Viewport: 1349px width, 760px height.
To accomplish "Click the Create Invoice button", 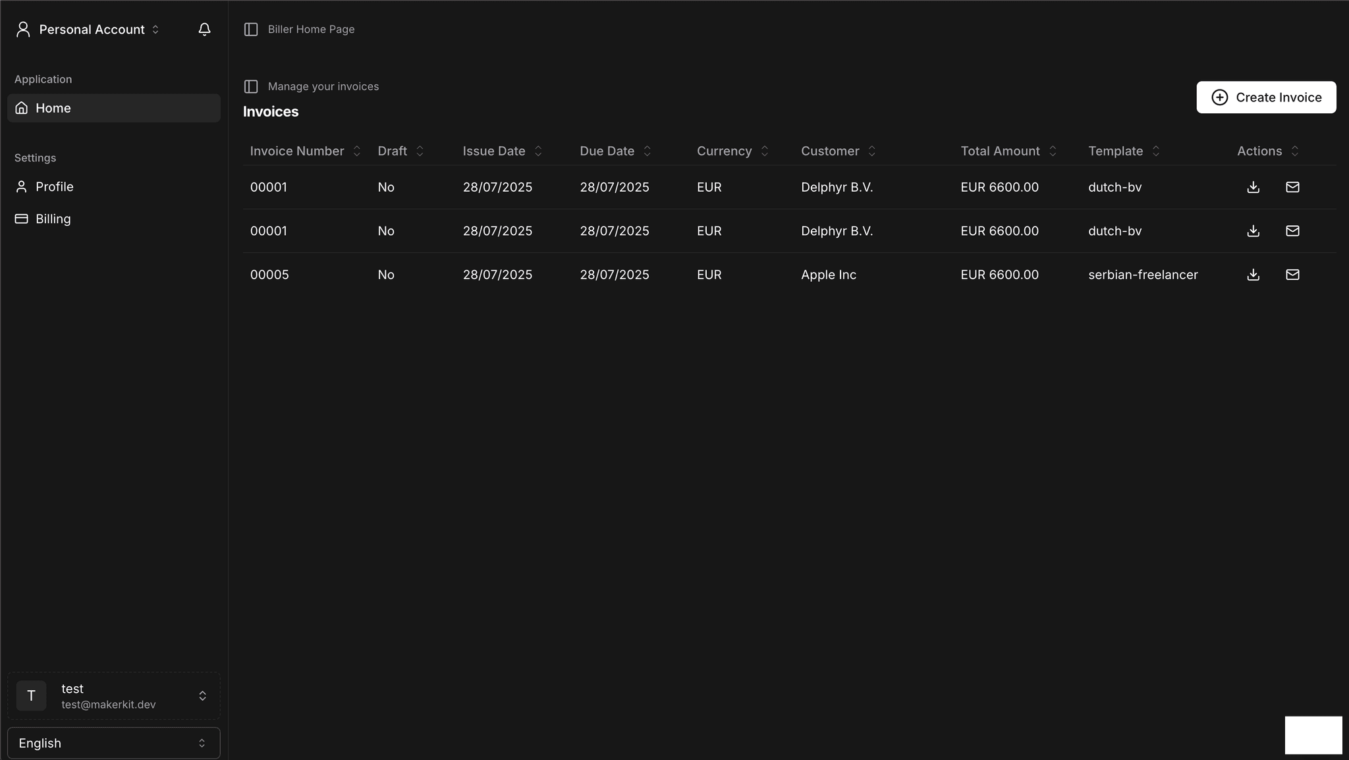I will click(x=1265, y=97).
